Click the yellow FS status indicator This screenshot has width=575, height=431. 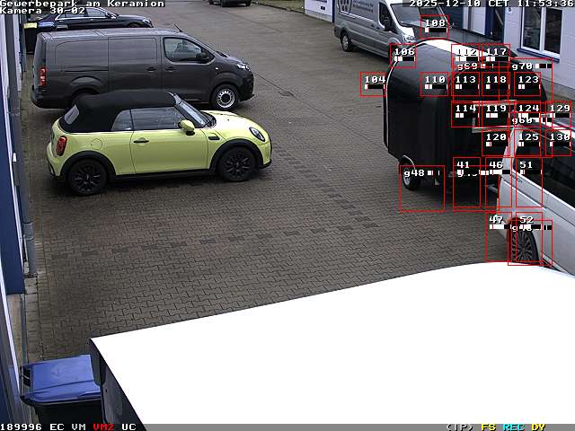pos(488,427)
